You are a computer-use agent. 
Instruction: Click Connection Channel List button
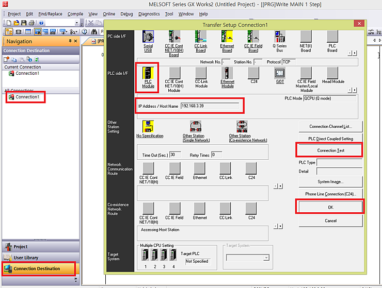point(330,127)
